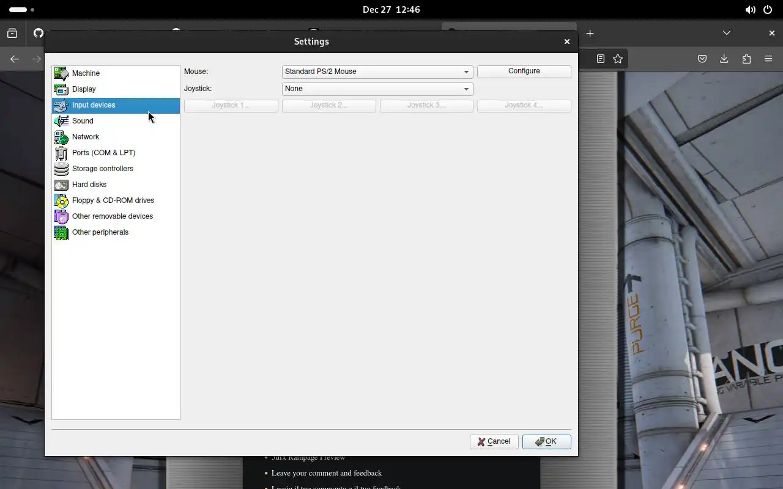Viewport: 783px width, 489px height.
Task: Select the Sound settings label
Action: point(83,121)
